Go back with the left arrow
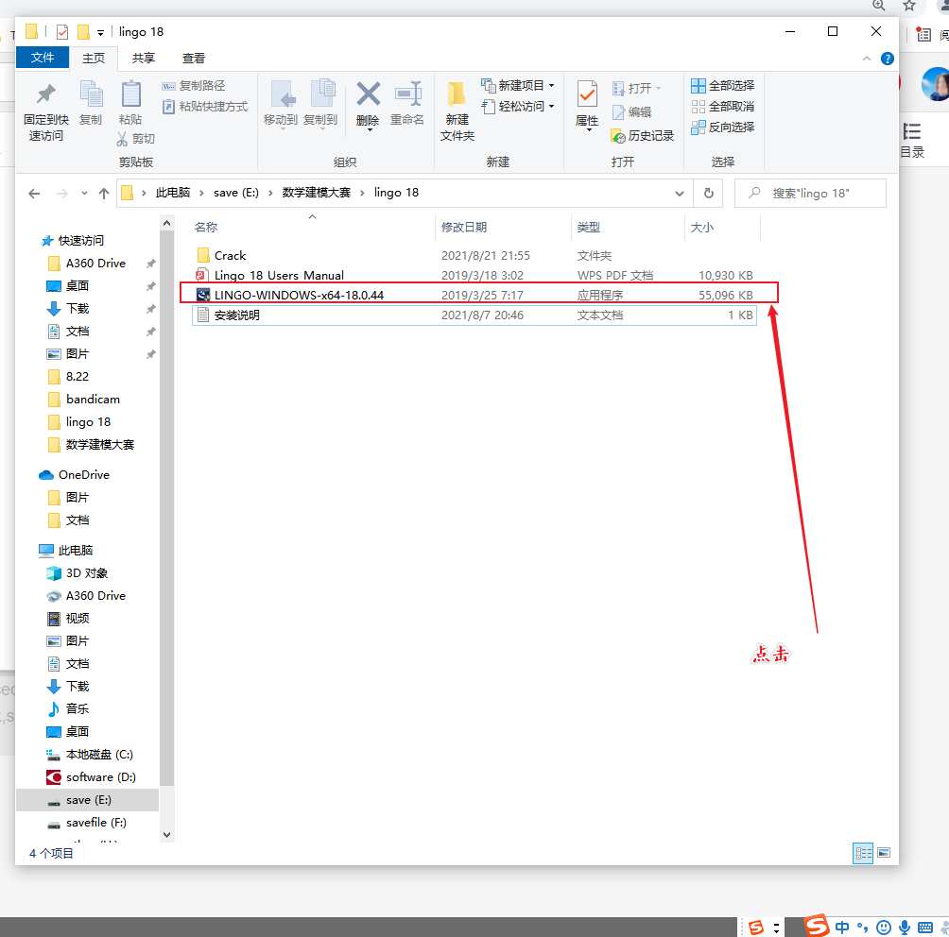The height and width of the screenshot is (937, 949). 34,194
